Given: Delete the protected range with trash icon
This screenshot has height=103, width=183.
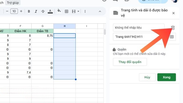Looking at the screenshot, I should point(173,27).
